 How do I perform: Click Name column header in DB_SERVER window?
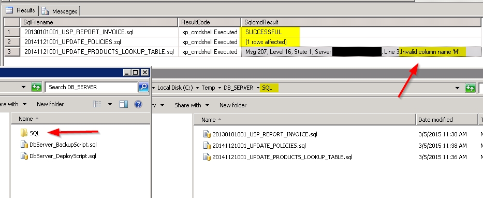tap(80, 119)
